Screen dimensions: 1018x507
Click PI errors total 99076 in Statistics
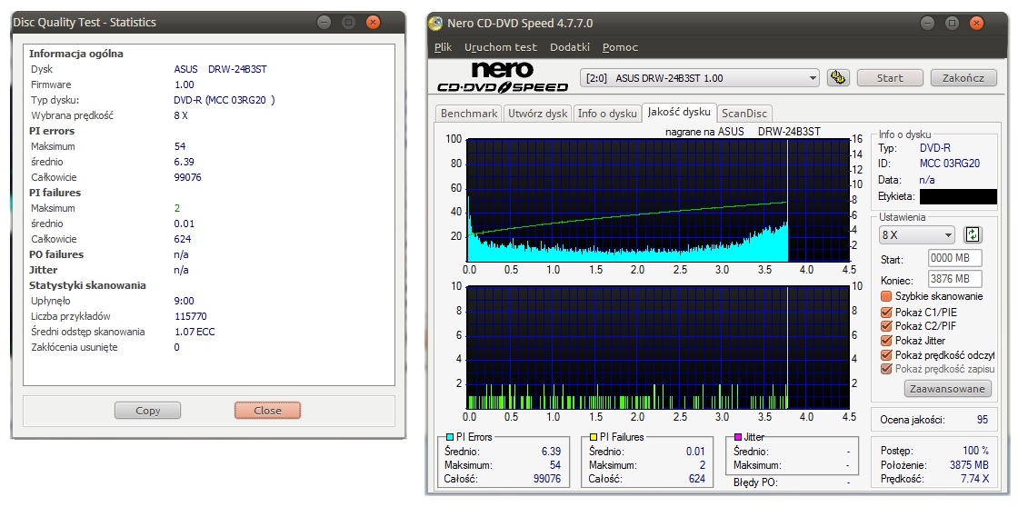[x=187, y=177]
